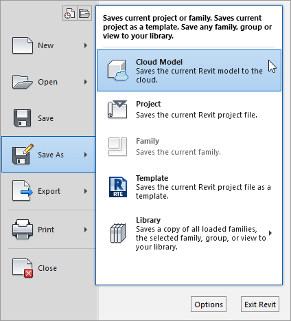Select the Save As menu item

tap(49, 155)
